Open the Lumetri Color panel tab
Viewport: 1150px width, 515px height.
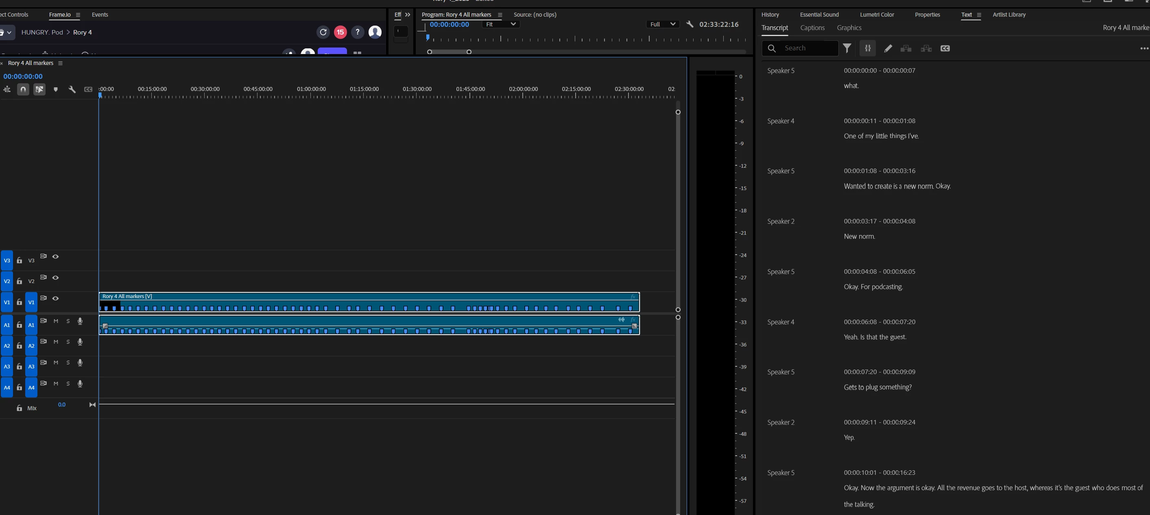(876, 15)
